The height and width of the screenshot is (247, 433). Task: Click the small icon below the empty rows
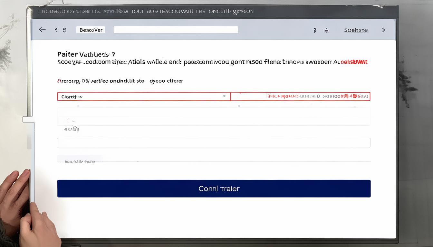click(x=72, y=129)
